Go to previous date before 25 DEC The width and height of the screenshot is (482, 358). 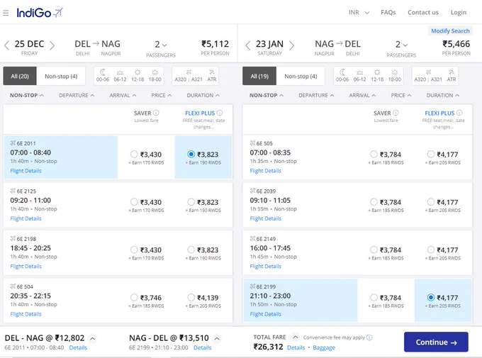7,45
